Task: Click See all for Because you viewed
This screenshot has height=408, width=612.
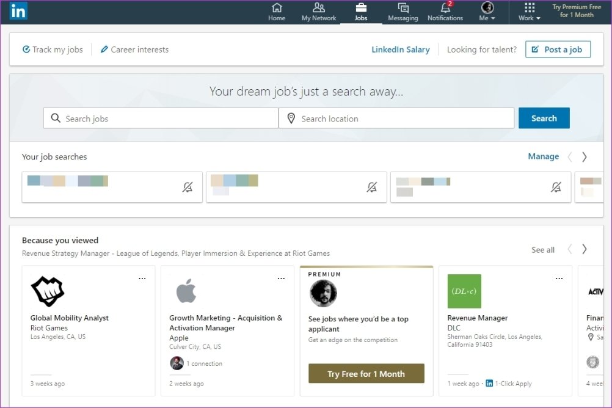Action: 543,250
